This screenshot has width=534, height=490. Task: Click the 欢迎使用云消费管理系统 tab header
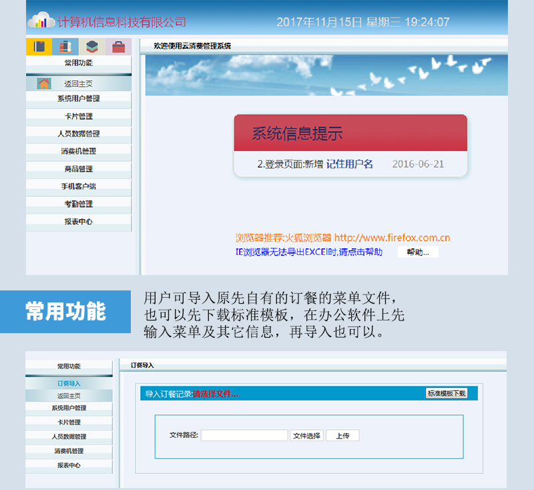tap(192, 46)
